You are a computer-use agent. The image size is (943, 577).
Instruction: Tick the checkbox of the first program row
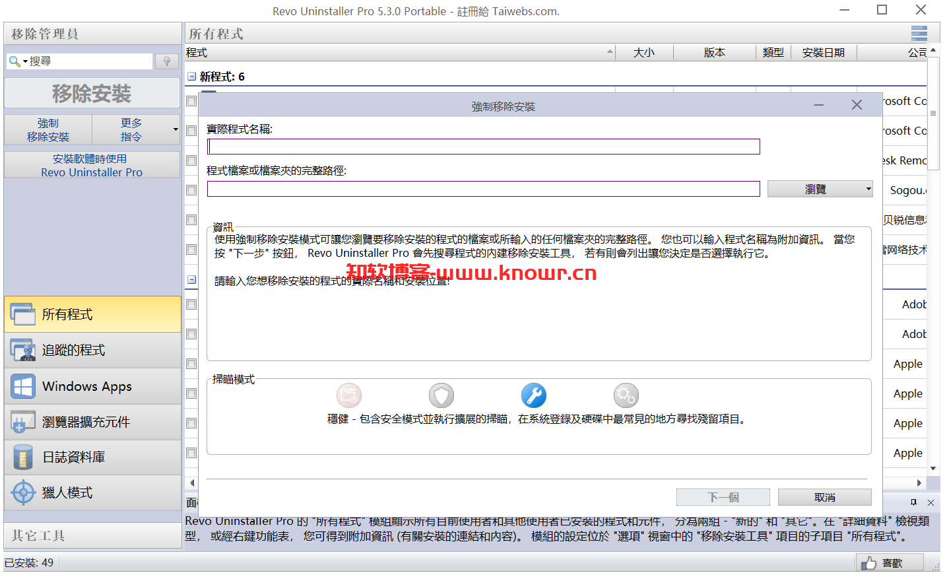coord(191,101)
